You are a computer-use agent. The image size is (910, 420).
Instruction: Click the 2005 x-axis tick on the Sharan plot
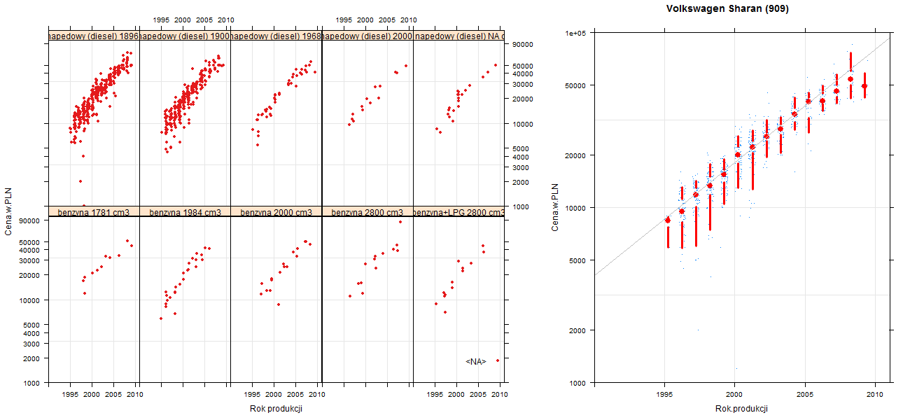(x=805, y=395)
